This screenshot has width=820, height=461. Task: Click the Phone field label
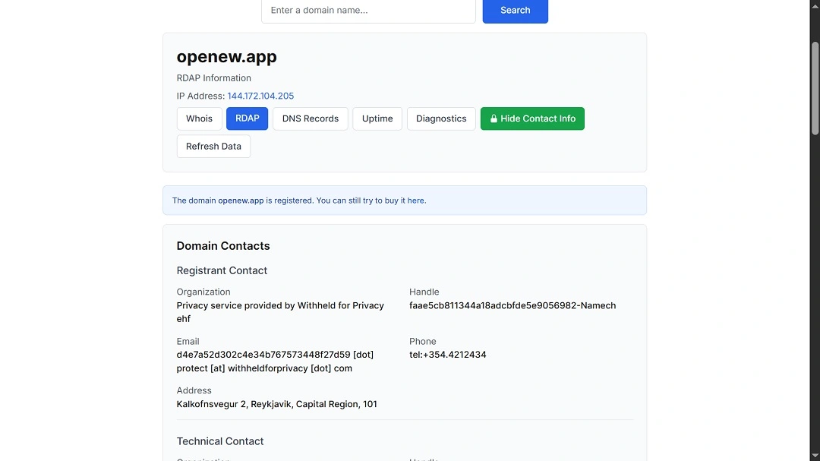pos(423,341)
